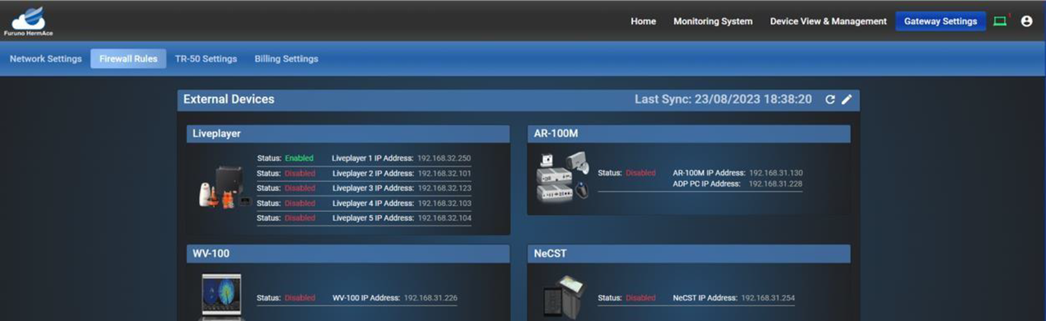Open the Billing Settings tab
This screenshot has width=1046, height=321.
pos(287,58)
